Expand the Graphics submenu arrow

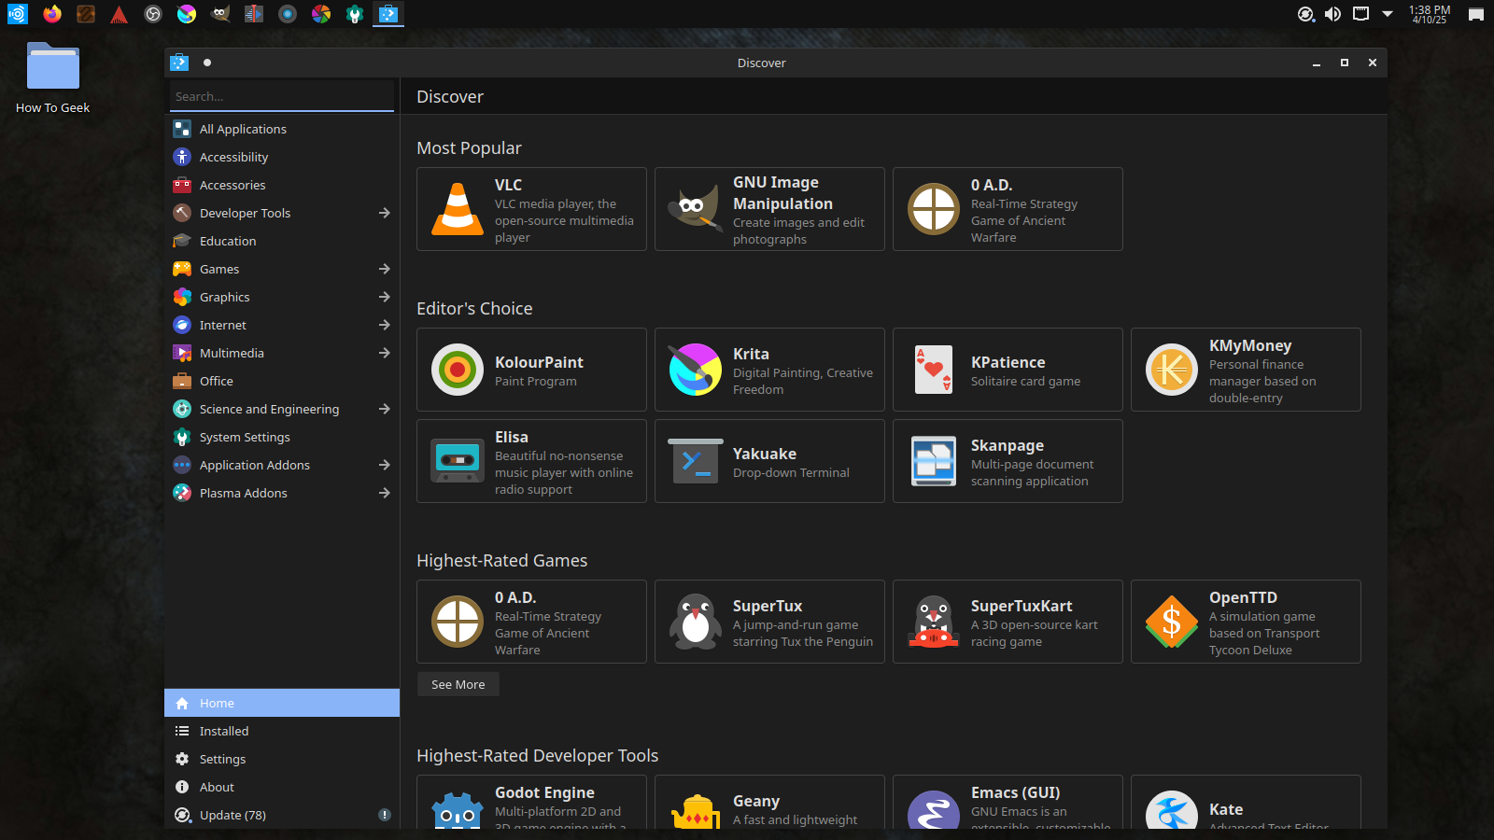tap(384, 297)
